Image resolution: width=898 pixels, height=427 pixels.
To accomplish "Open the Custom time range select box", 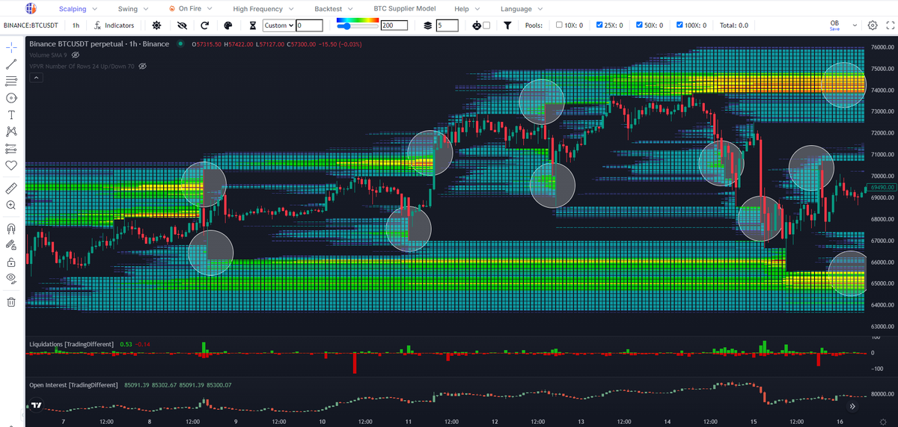I will 278,25.
